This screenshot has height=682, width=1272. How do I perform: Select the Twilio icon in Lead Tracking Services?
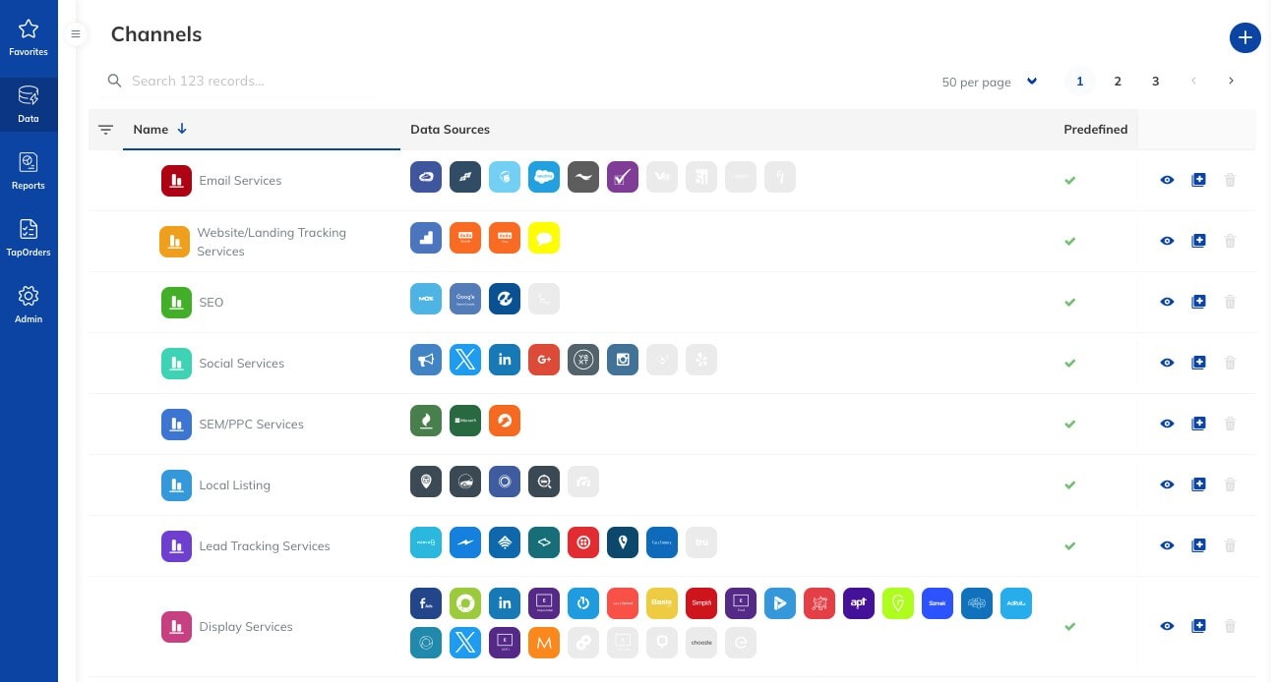tap(583, 541)
